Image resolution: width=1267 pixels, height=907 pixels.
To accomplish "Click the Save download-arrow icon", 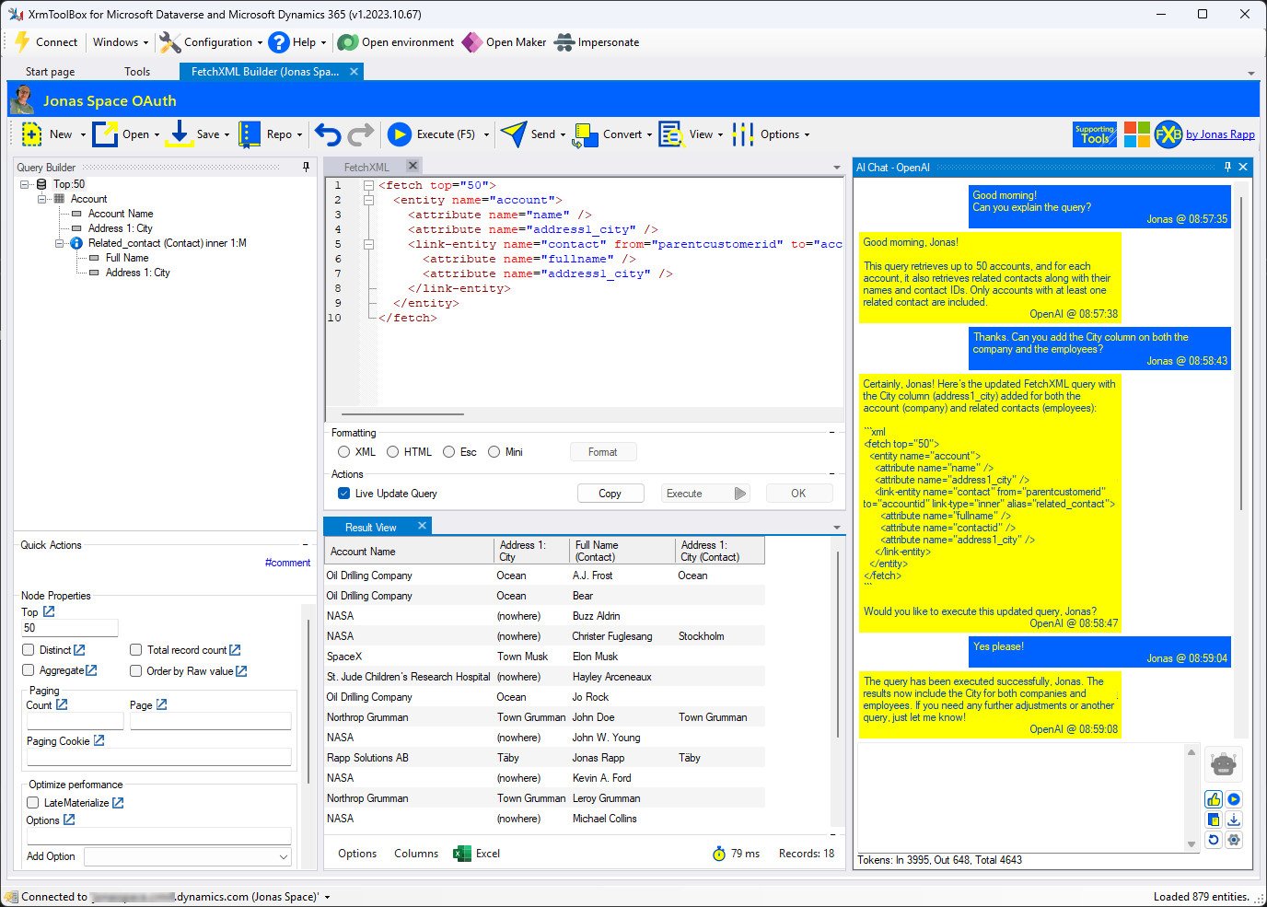I will click(180, 134).
